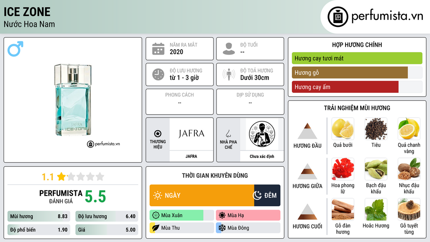Screen dimensions: 430x242
Task: Select the Quả bưởi grapefruit note image
Action: (x=343, y=129)
